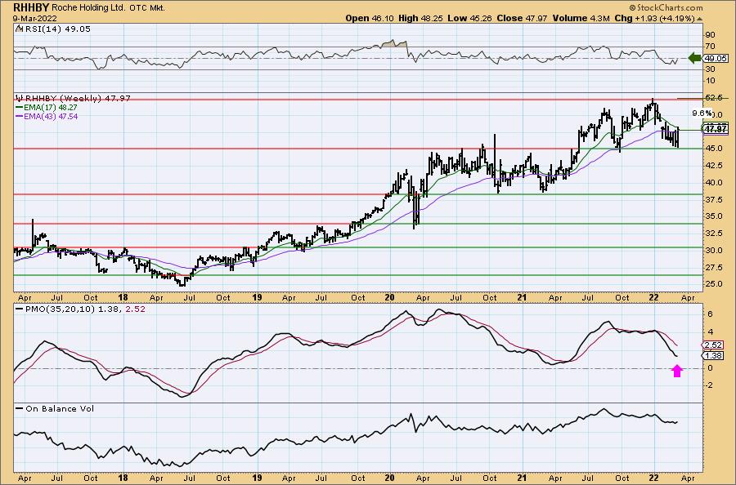The image size is (736, 485).
Task: Select the RSI(14) 49.05 indicator label
Action: [58, 29]
